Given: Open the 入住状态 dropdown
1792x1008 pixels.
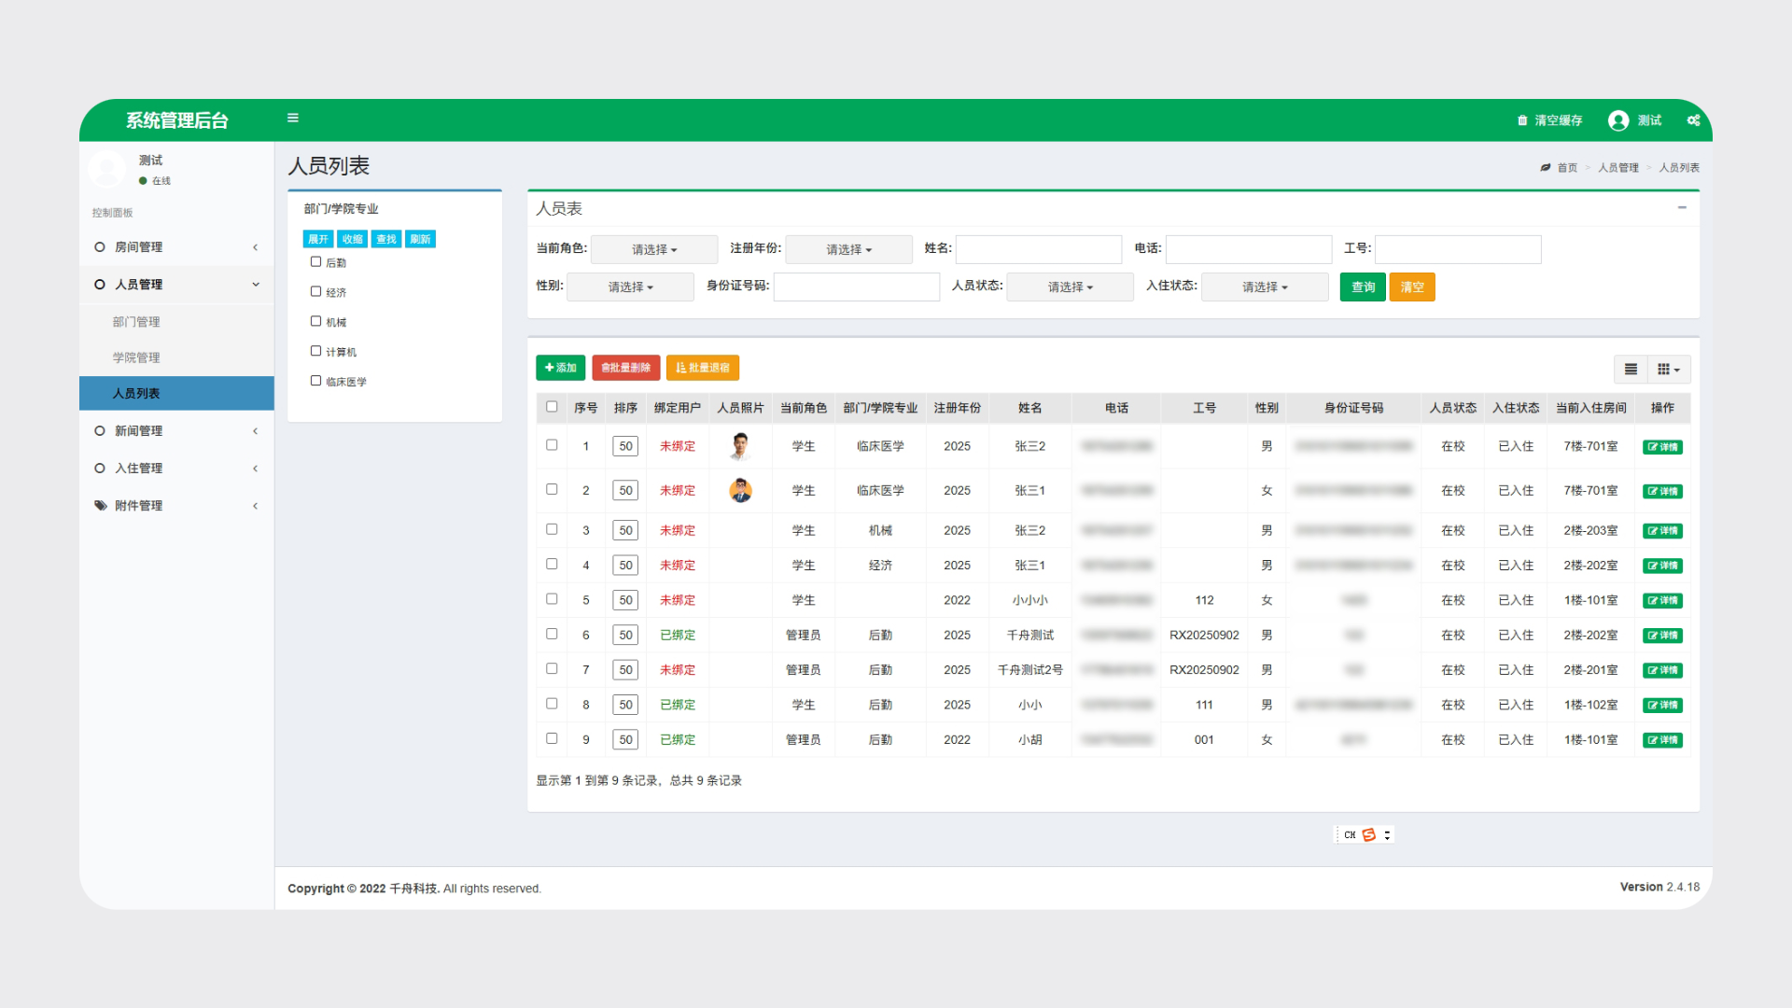Looking at the screenshot, I should point(1264,287).
